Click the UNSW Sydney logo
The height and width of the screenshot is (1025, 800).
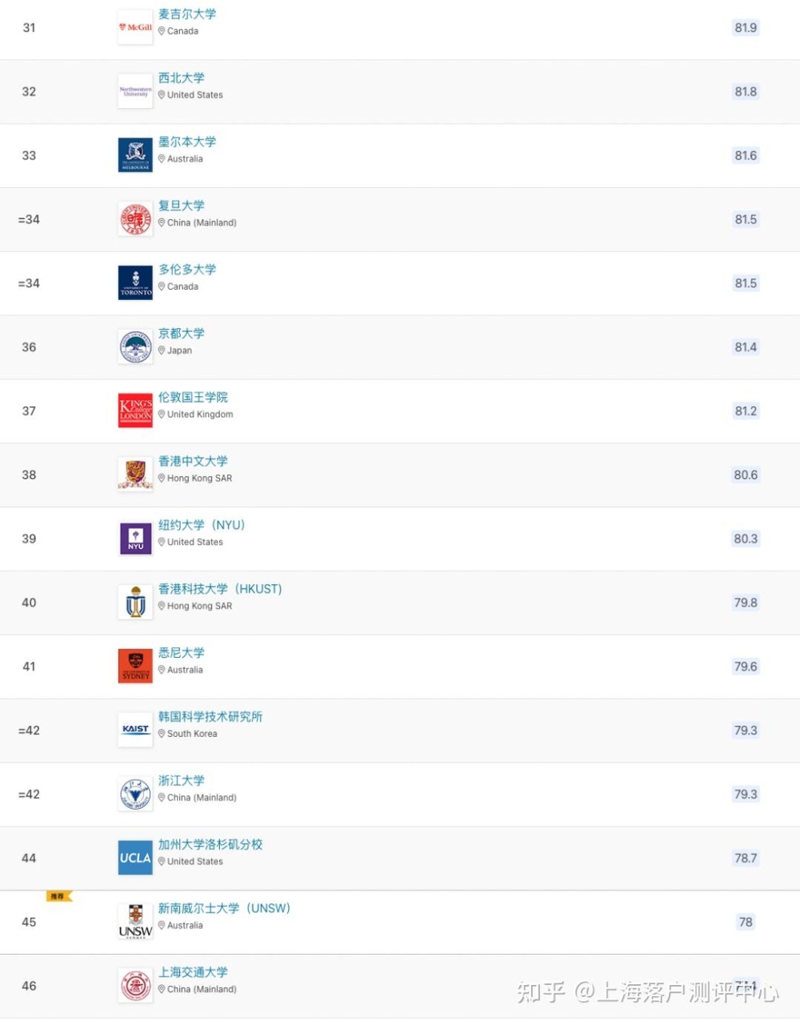[135, 922]
